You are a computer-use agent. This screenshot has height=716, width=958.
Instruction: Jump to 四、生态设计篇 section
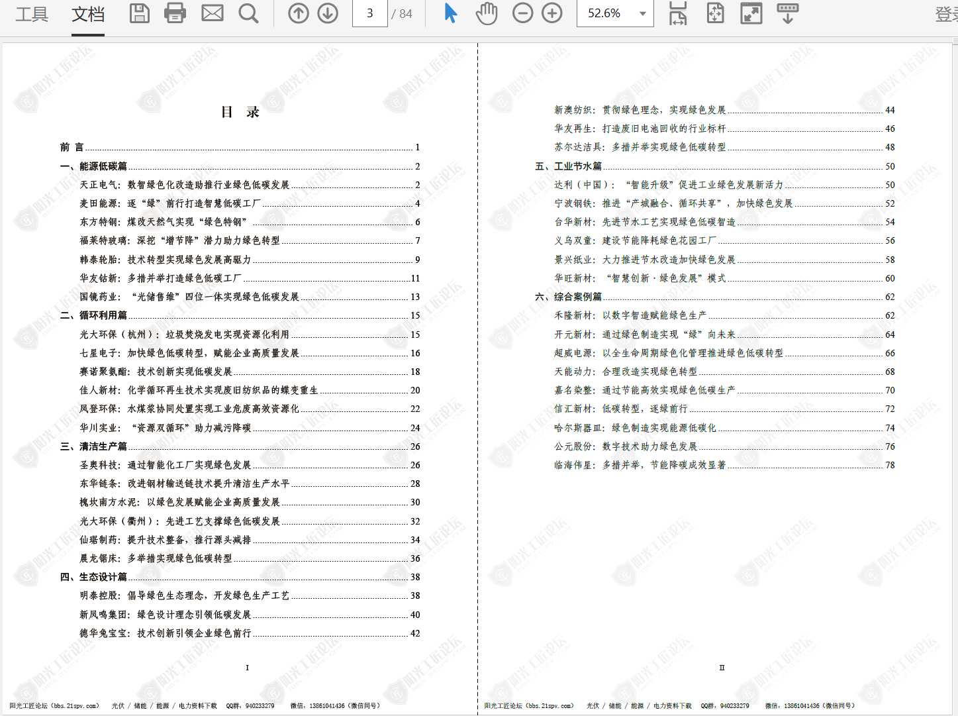(240, 577)
